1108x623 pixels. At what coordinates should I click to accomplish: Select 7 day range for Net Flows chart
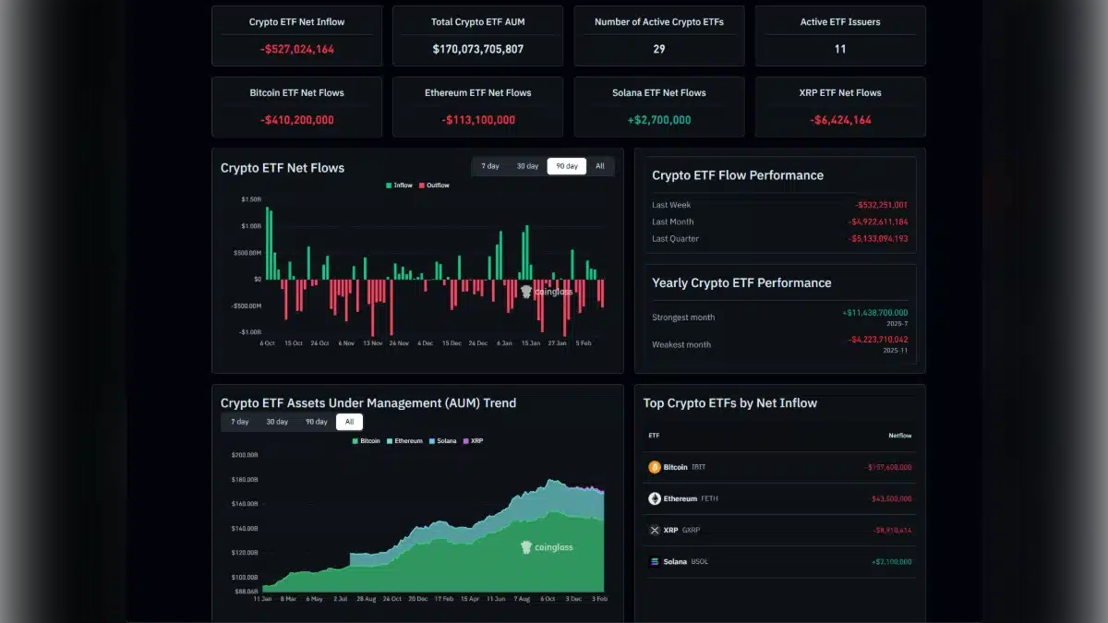(x=490, y=166)
